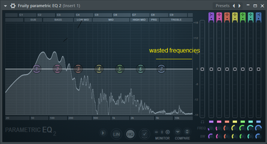The height and width of the screenshot is (144, 267).
Task: Click the yellow band 4 BW knob
Action: 235,136
